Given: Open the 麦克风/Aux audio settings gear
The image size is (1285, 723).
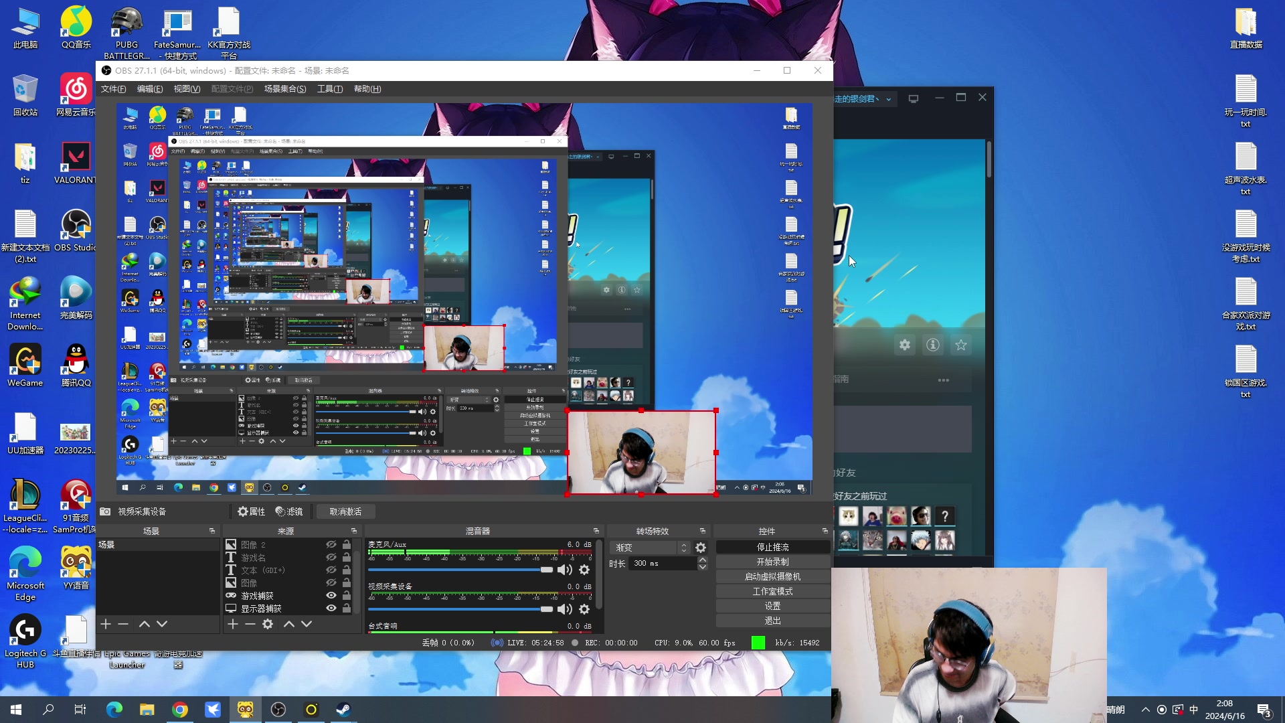Looking at the screenshot, I should 584,570.
